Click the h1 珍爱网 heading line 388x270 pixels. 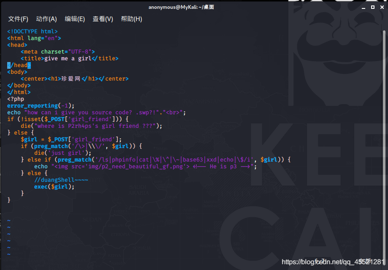(x=75, y=78)
